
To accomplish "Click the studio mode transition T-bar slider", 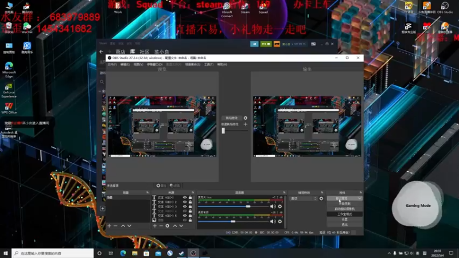I will 234,131.
